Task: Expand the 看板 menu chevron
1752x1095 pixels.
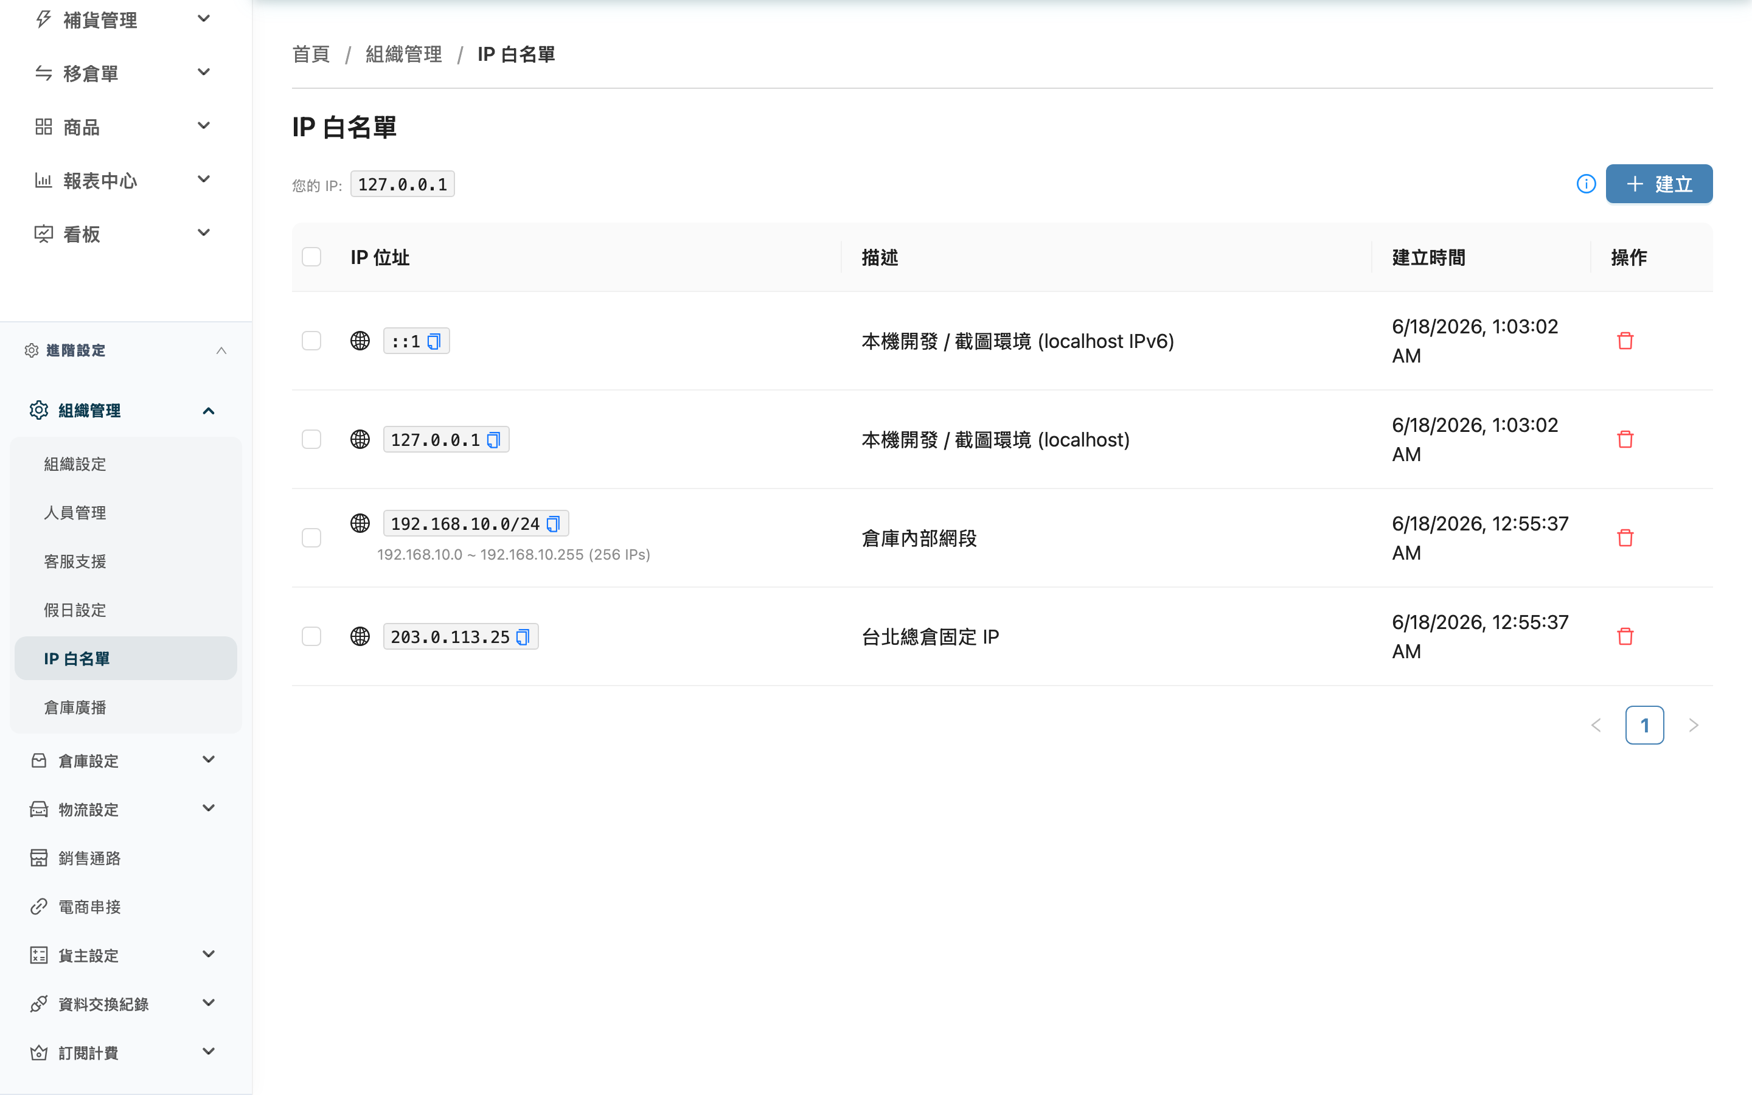Action: pyautogui.click(x=204, y=232)
